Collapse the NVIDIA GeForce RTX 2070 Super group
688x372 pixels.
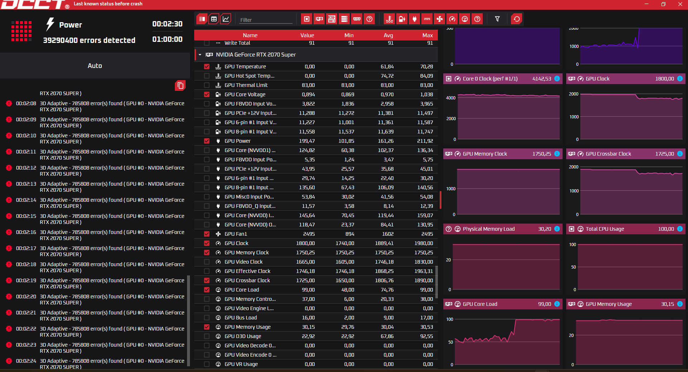coord(200,55)
